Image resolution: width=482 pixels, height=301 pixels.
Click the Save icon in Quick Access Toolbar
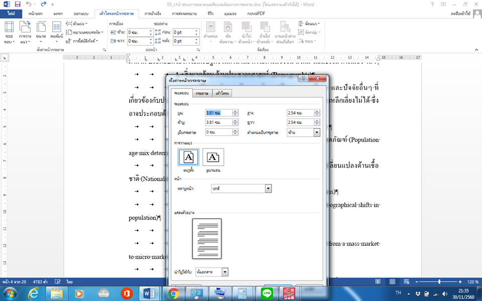click(x=18, y=5)
